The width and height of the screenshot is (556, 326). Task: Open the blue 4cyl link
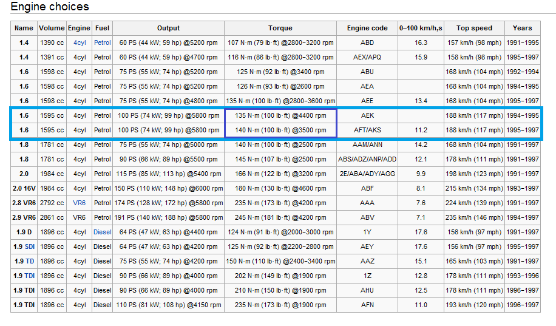(x=79, y=42)
